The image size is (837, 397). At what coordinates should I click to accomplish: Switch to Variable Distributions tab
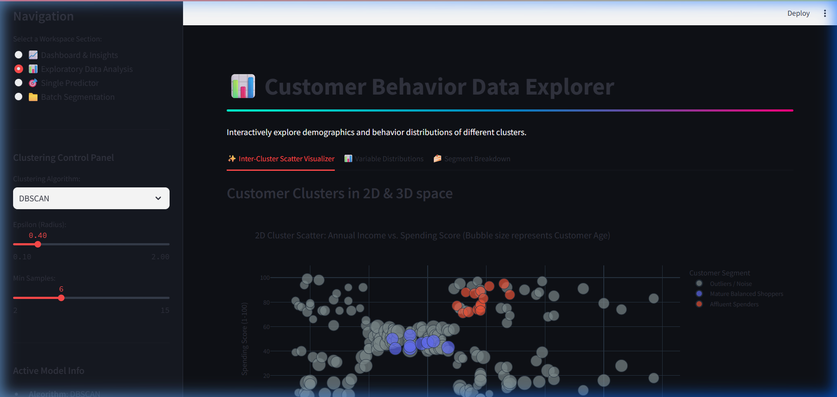[384, 159]
